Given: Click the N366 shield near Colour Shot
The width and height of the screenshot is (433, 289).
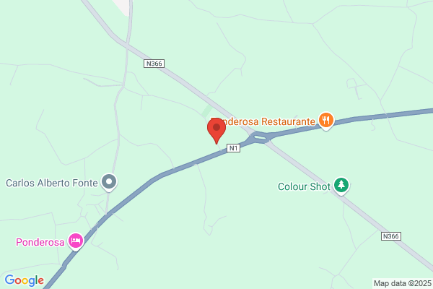Looking at the screenshot, I should (x=391, y=236).
